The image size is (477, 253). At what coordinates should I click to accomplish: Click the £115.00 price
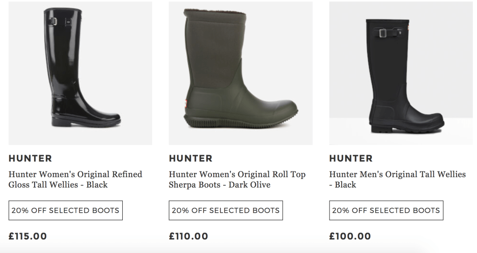(x=28, y=236)
